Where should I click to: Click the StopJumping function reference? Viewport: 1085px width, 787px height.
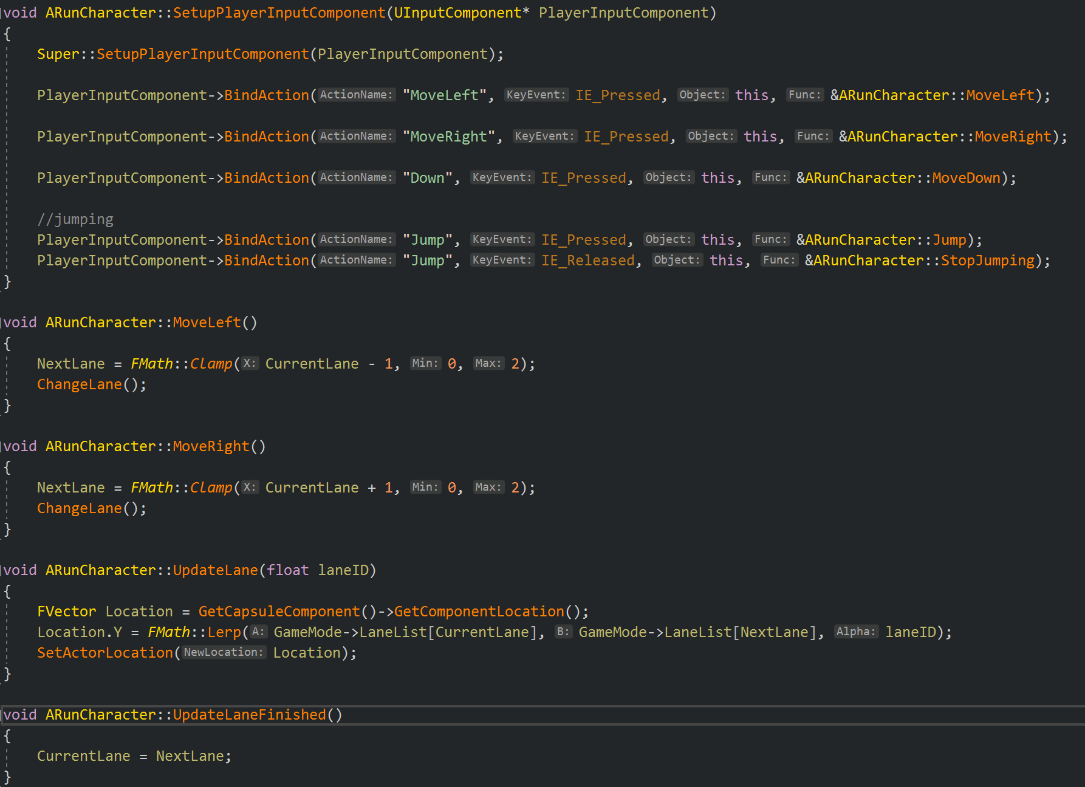pos(988,261)
